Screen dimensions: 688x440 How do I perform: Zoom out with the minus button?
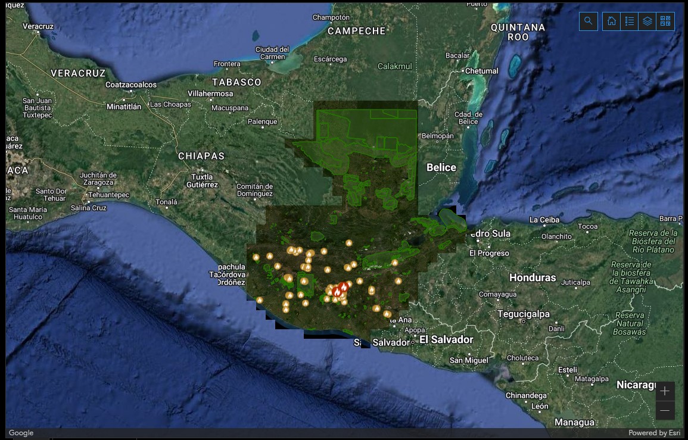point(665,410)
